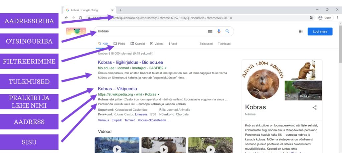Click the translate page icon in address bar
Viewport: 342px width, 153px height.
[x=312, y=18]
